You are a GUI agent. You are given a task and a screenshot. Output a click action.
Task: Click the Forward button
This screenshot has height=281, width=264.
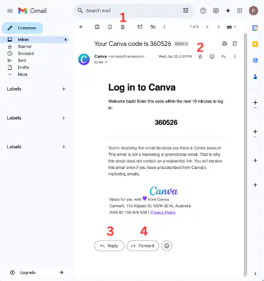[x=143, y=245]
